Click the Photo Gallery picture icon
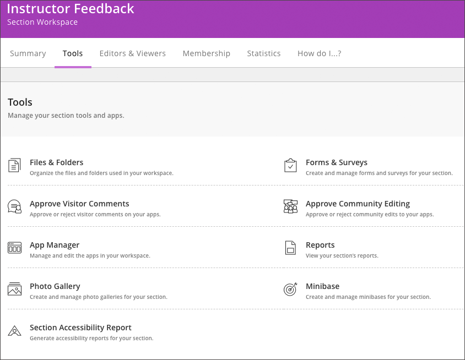Image resolution: width=465 pixels, height=360 pixels. (x=14, y=289)
